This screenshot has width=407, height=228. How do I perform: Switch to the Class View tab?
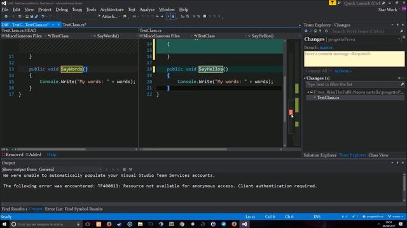[378, 155]
